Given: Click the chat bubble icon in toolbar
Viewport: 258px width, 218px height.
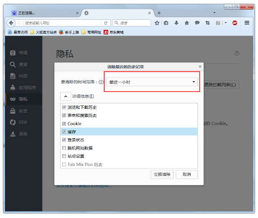Looking at the screenshot, I should pos(197,23).
